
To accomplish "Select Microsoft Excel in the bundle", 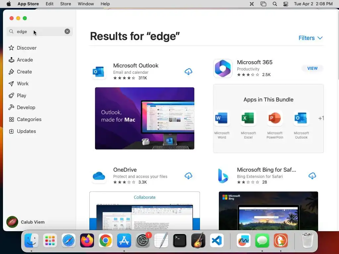I will tap(248, 125).
